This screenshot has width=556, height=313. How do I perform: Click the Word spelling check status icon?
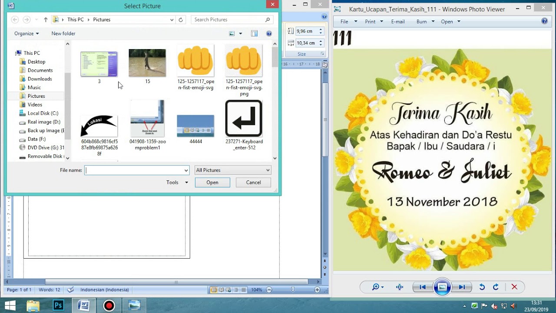click(x=71, y=290)
